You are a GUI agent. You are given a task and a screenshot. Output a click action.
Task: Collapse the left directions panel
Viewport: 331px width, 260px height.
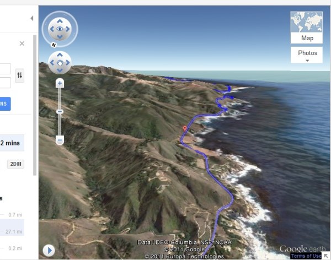pos(32,18)
